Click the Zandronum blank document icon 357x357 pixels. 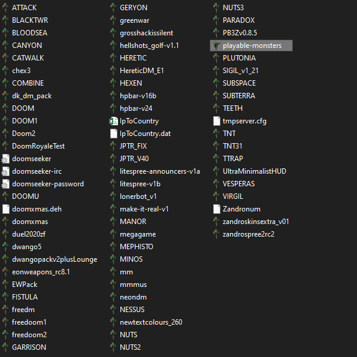tap(216, 209)
